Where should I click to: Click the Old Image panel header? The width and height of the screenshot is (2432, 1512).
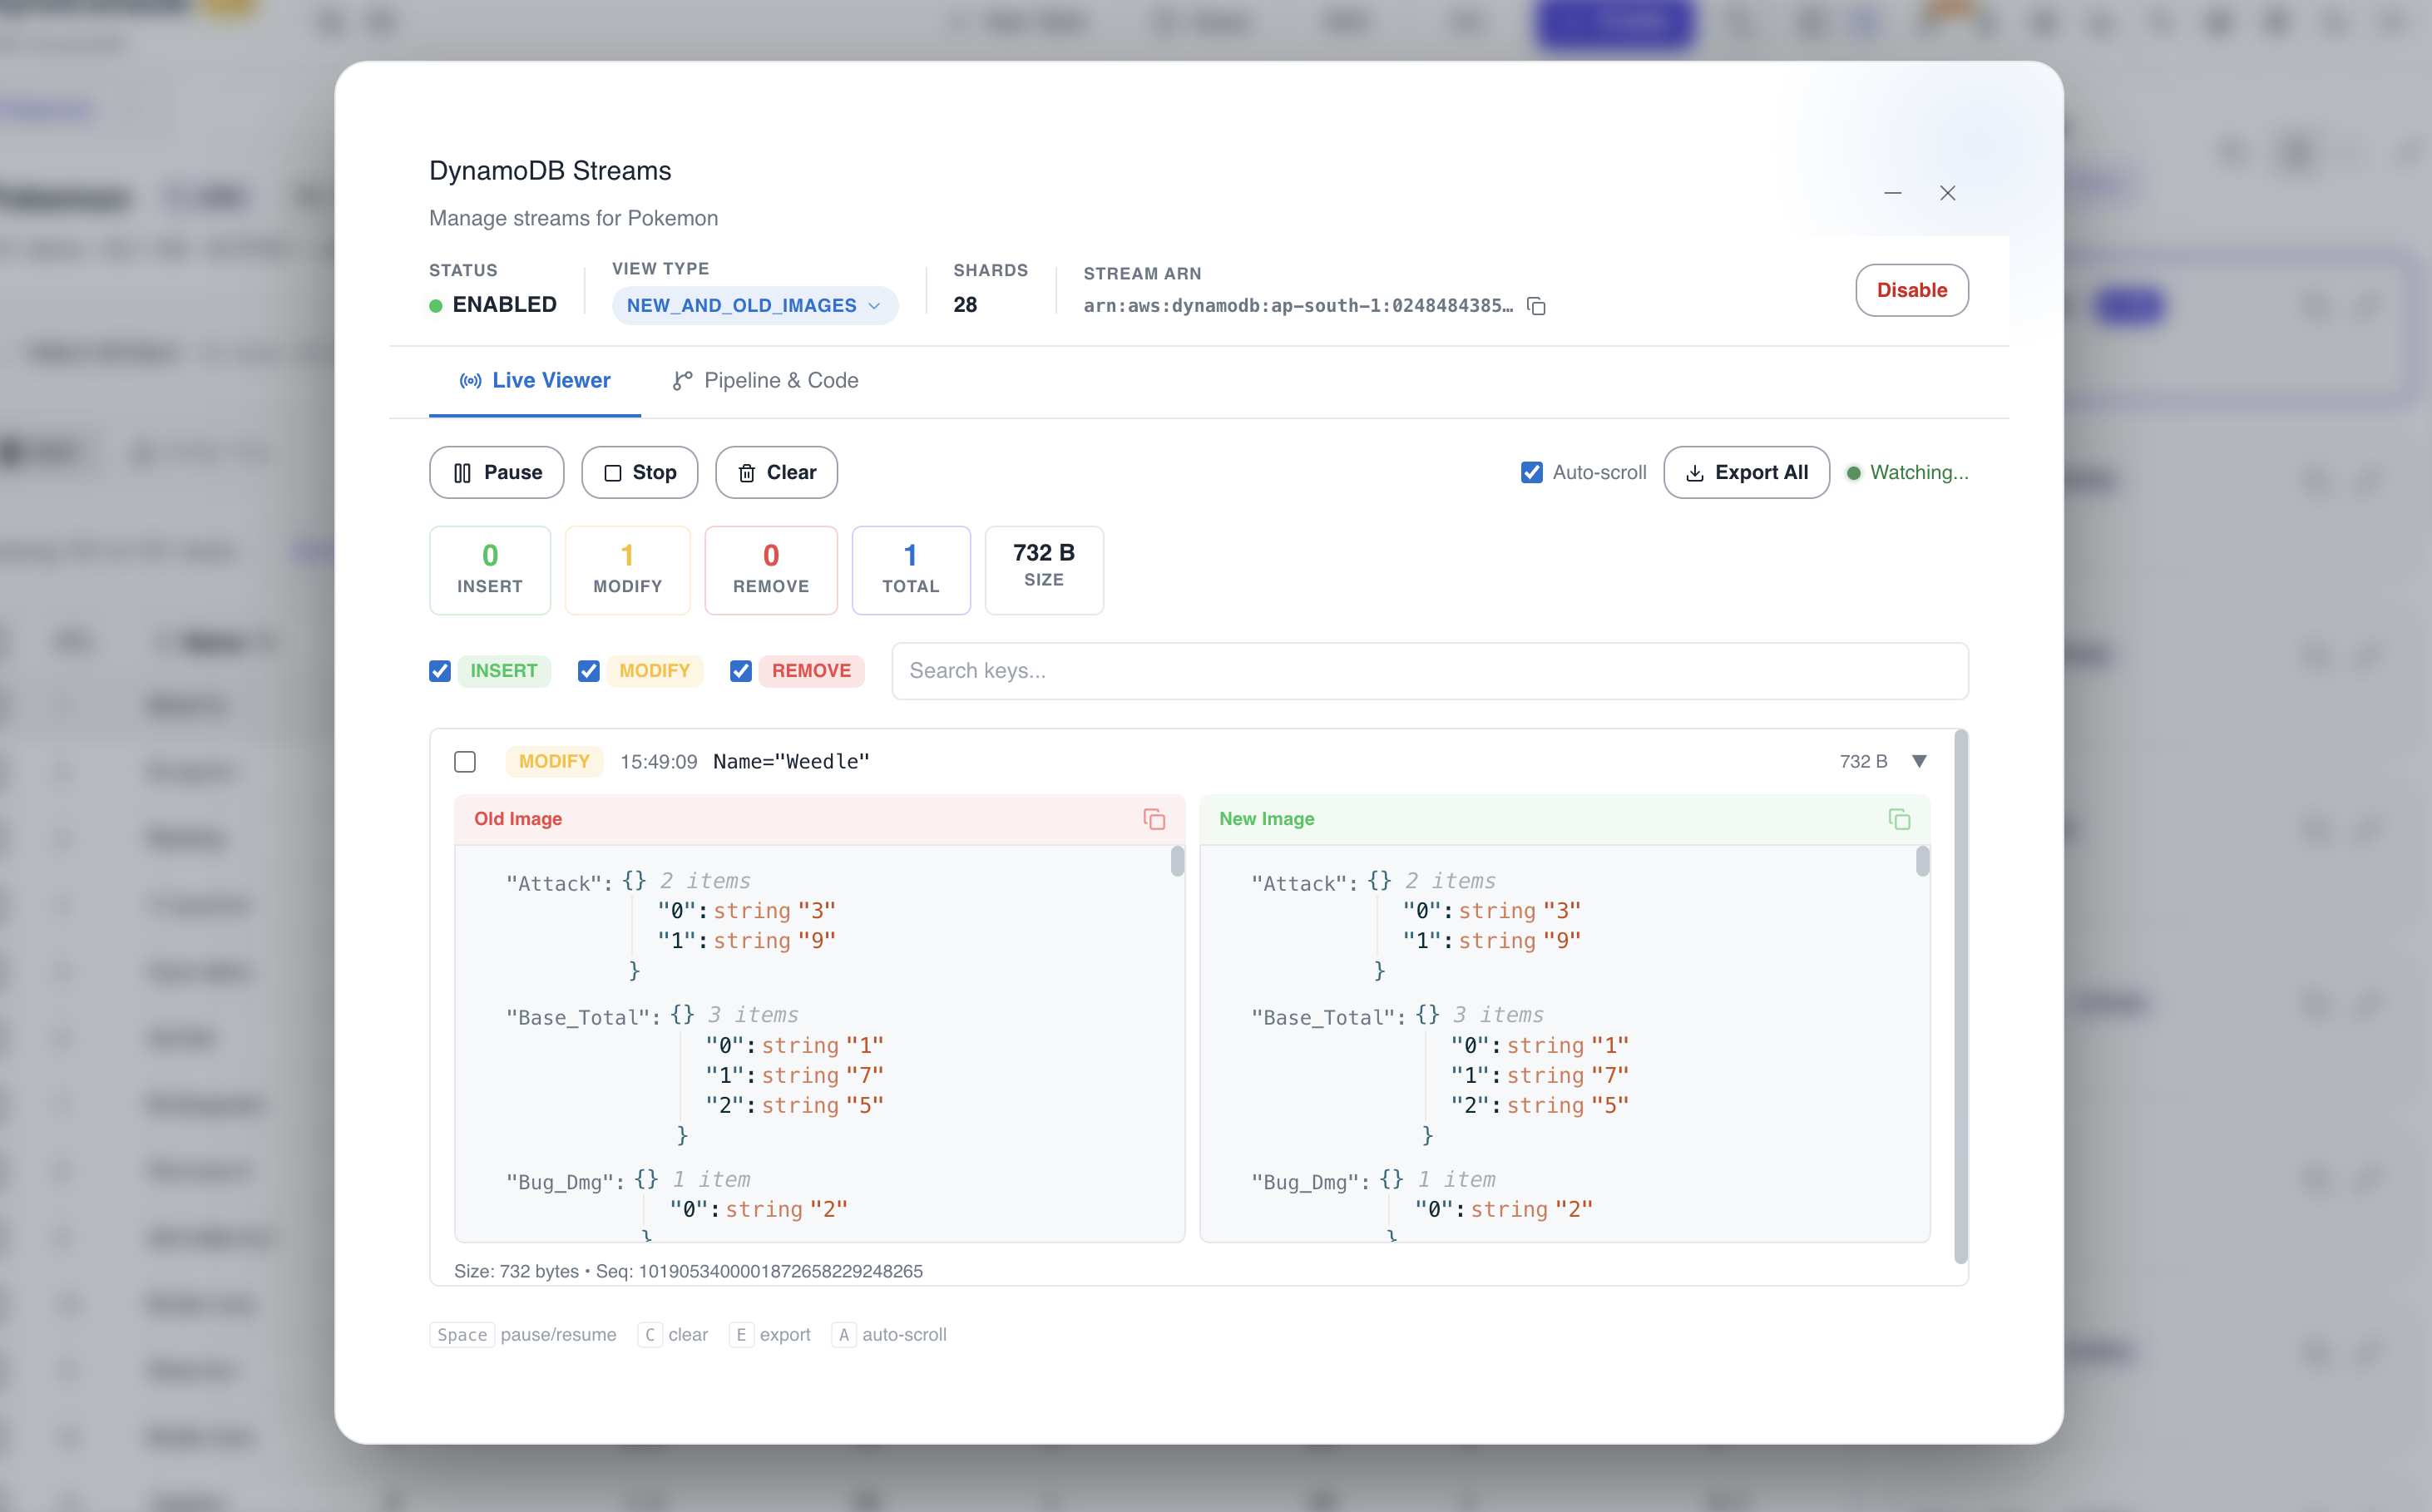click(x=819, y=819)
